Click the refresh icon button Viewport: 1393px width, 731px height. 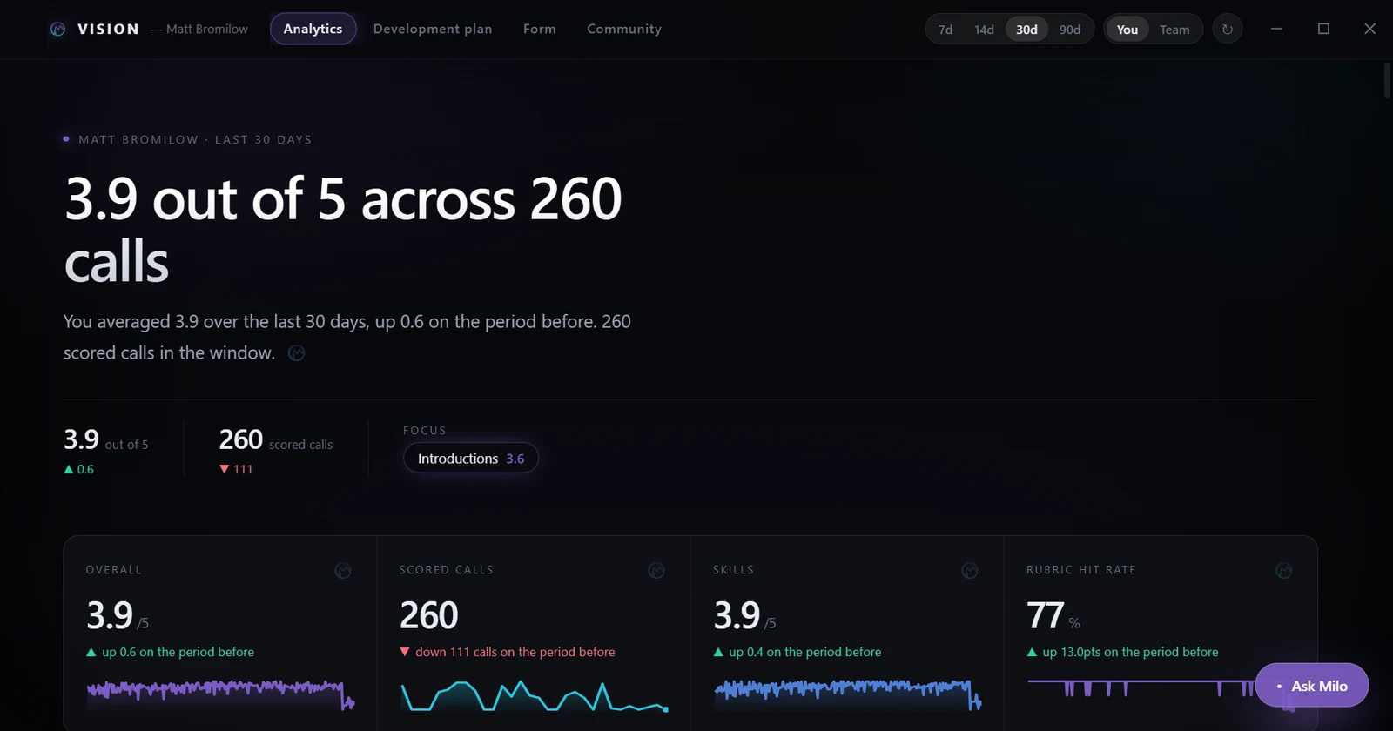1228,29
